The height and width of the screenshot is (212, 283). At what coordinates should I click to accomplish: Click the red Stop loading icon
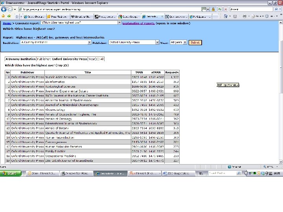click(x=226, y=9)
